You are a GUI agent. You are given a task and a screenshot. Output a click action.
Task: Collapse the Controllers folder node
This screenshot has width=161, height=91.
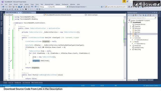[x=131, y=38]
